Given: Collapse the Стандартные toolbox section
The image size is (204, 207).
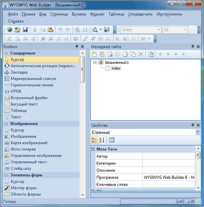Looking at the screenshot, I should [6, 53].
